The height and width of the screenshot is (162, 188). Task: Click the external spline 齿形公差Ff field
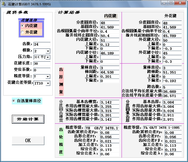pos(173,137)
